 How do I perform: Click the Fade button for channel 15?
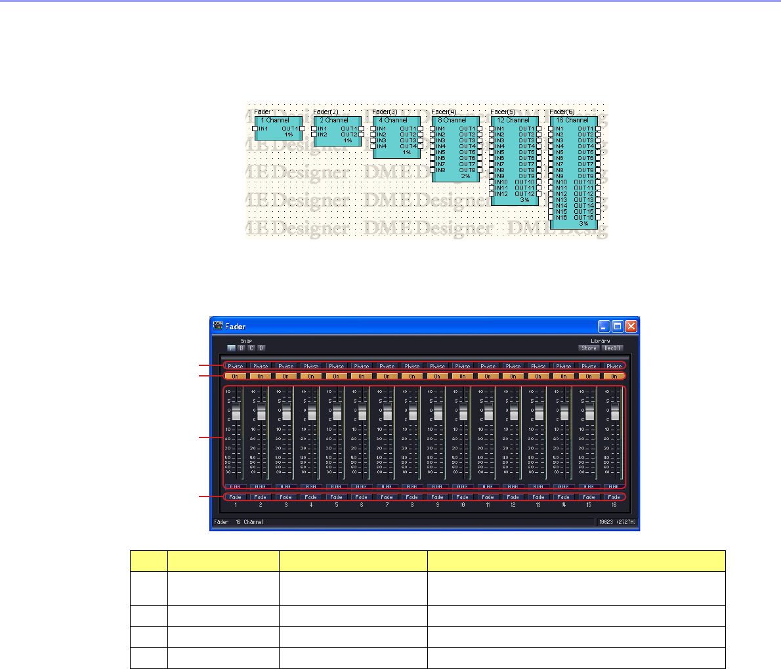coord(589,497)
